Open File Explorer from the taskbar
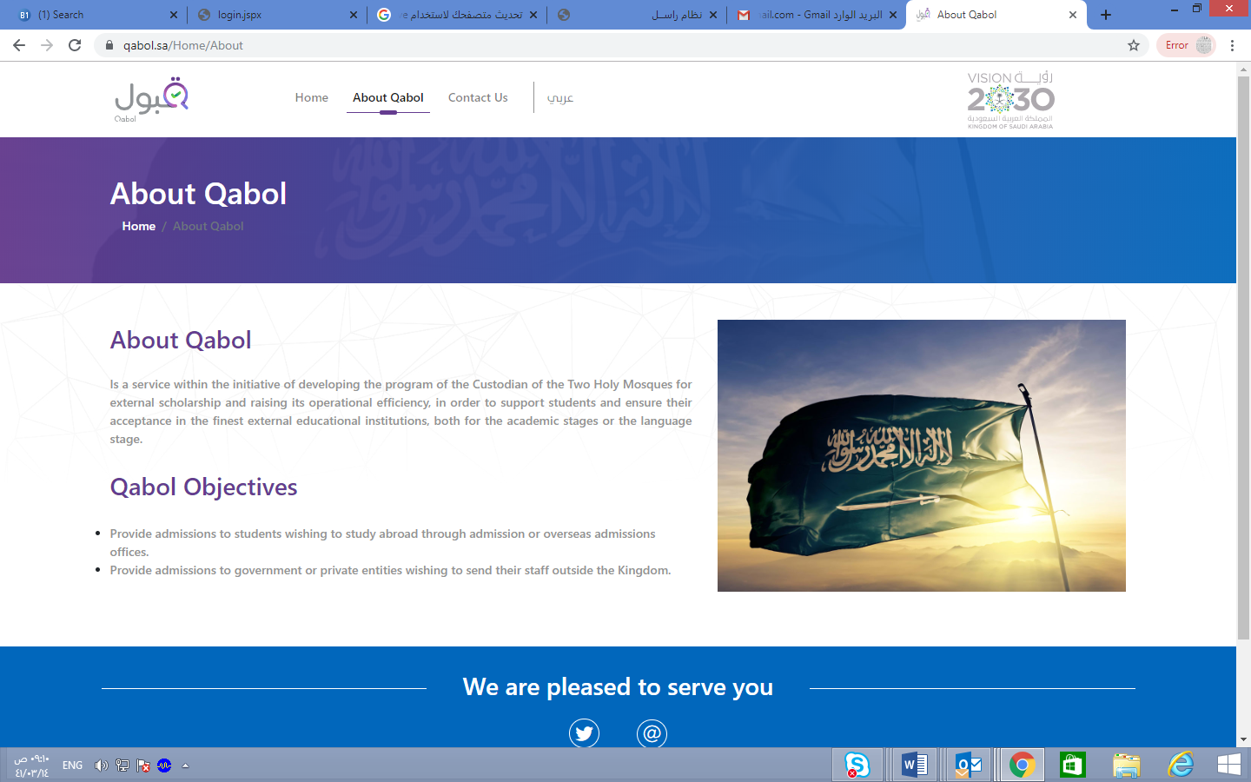 [1127, 765]
